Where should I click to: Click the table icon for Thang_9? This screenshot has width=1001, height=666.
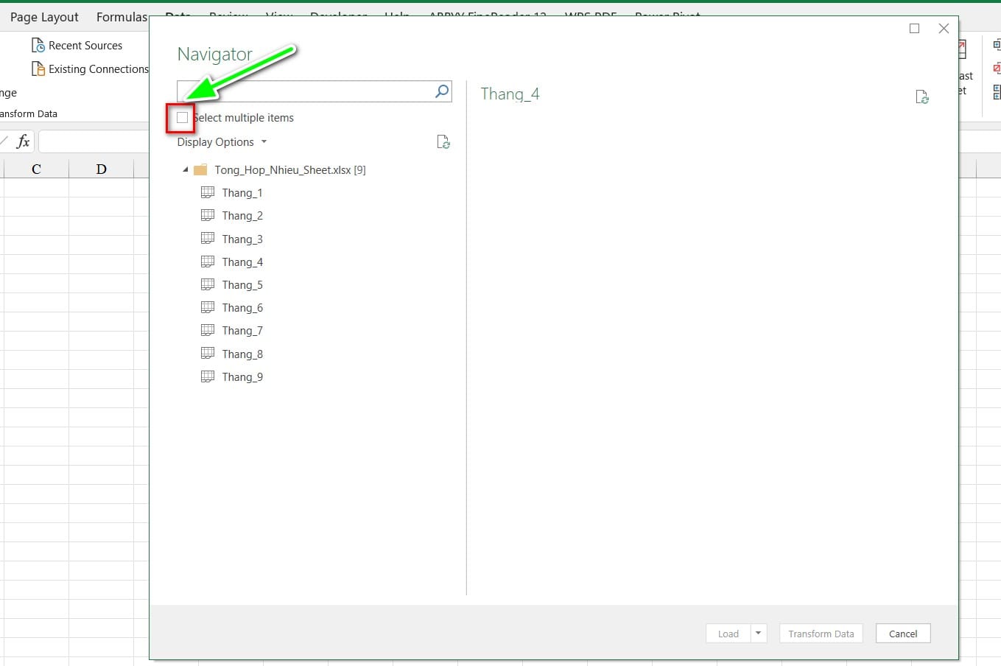(208, 376)
